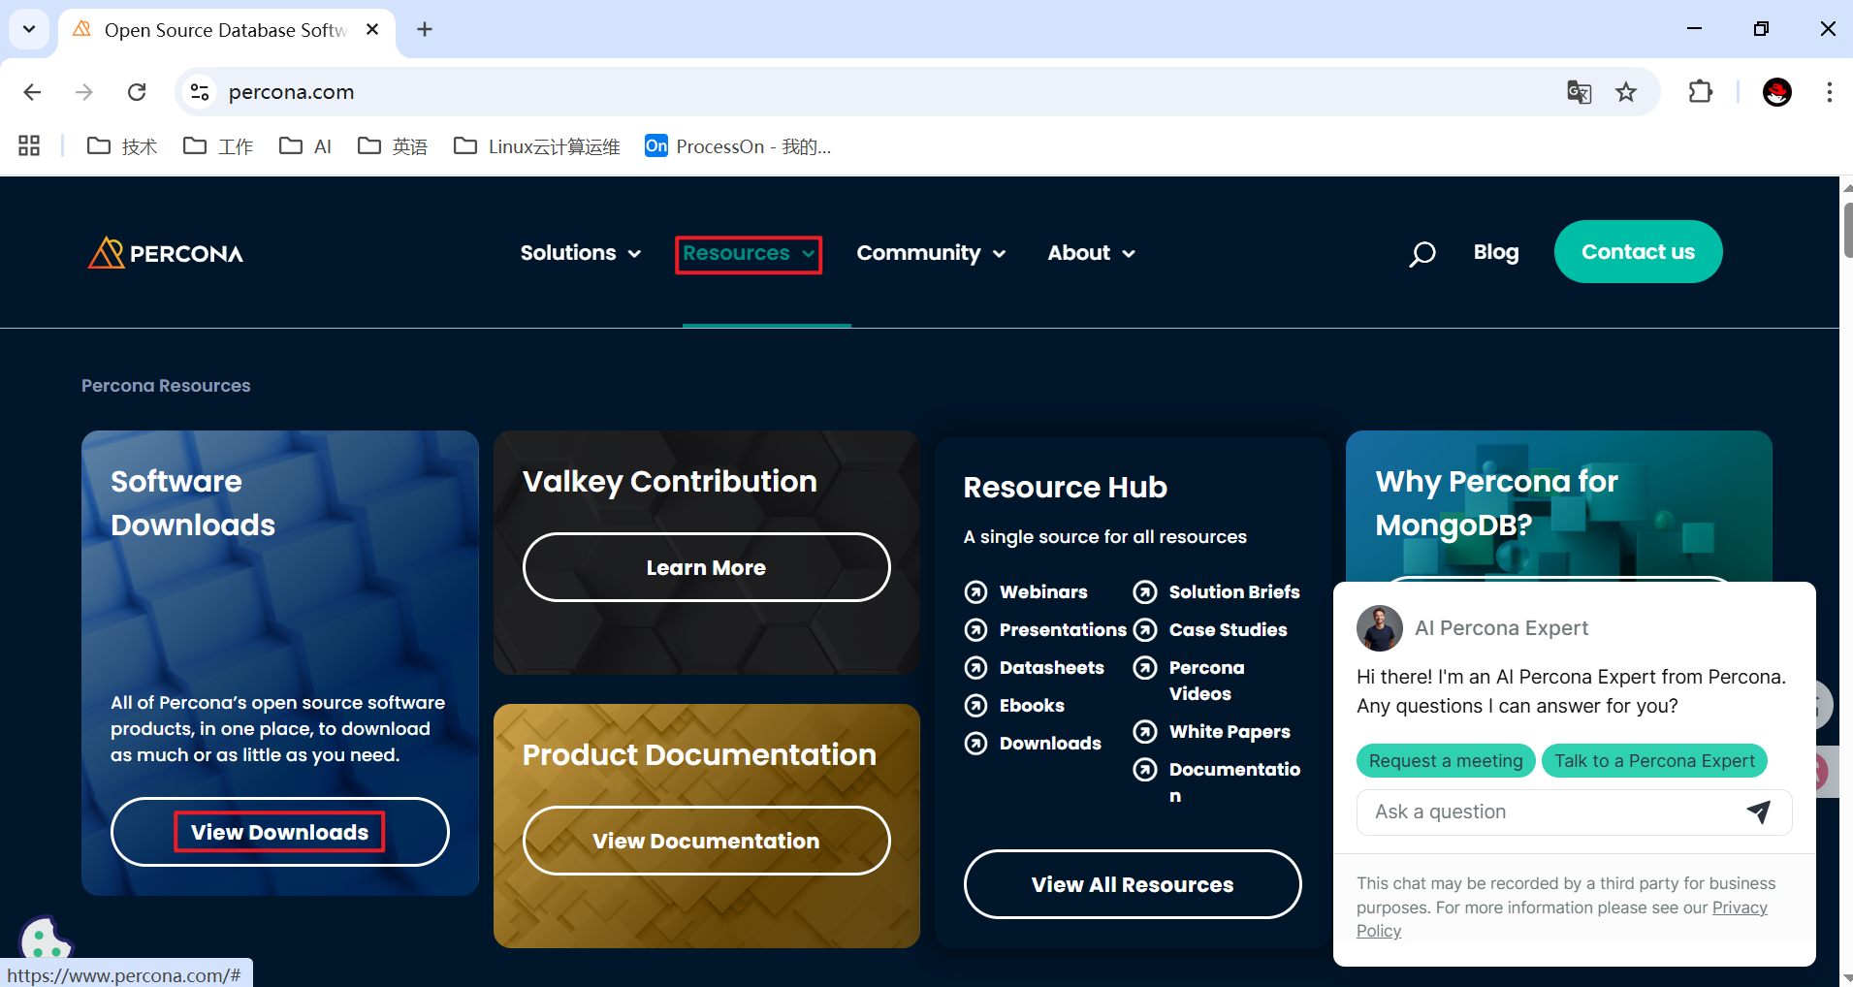The width and height of the screenshot is (1853, 987).
Task: Click Request a meeting chip
Action: 1446,761
